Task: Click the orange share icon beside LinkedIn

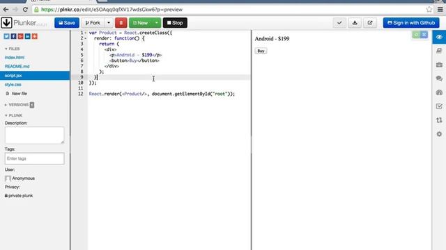Action: coord(35,36)
